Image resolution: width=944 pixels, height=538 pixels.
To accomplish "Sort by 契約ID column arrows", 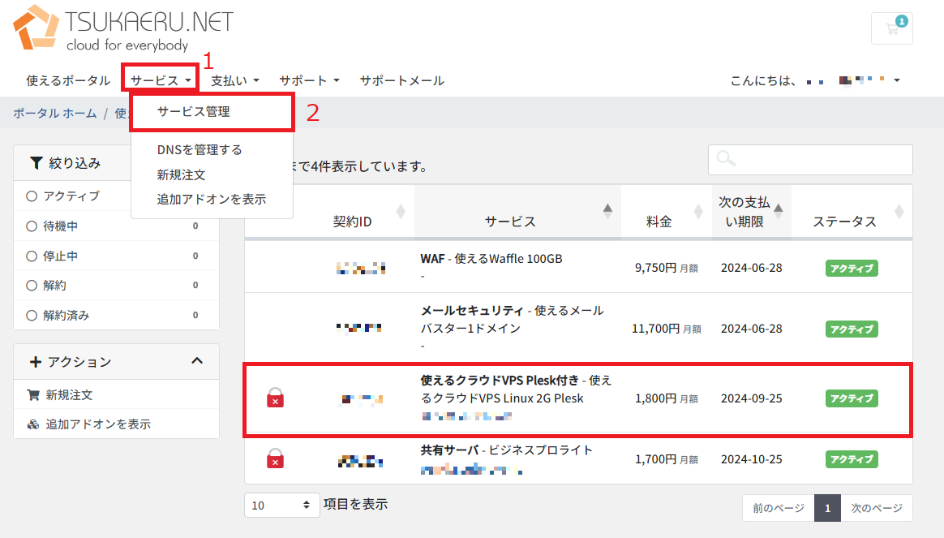I will pyautogui.click(x=401, y=212).
